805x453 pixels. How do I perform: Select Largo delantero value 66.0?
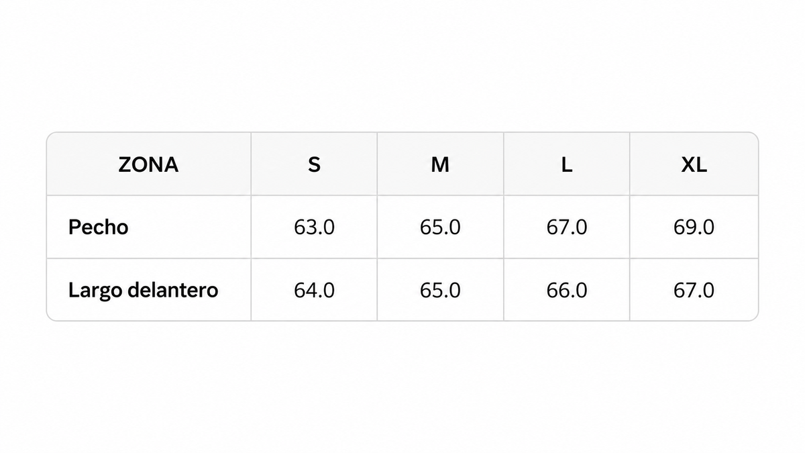coord(567,291)
